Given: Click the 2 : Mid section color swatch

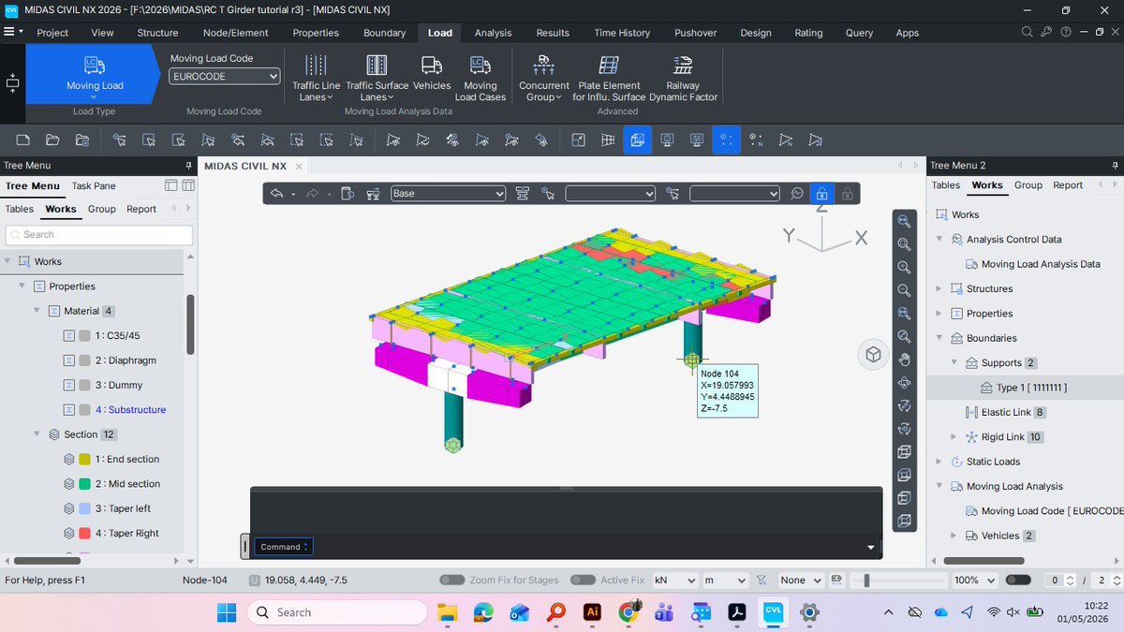Looking at the screenshot, I should click(x=84, y=484).
